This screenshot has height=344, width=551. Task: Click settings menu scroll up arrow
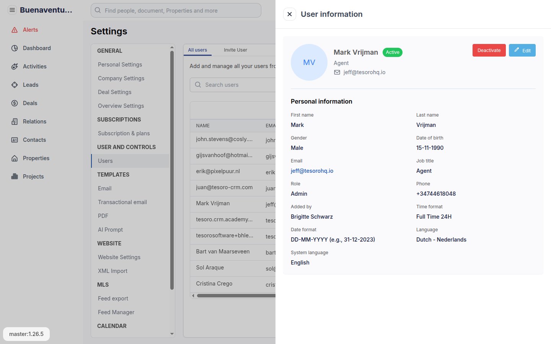tap(172, 47)
